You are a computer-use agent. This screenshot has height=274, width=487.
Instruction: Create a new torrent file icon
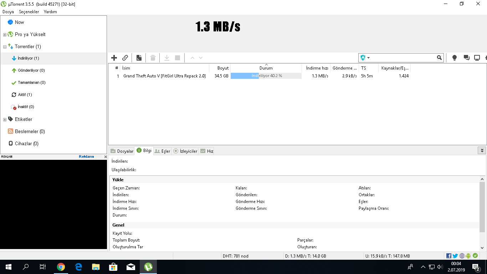(x=139, y=58)
